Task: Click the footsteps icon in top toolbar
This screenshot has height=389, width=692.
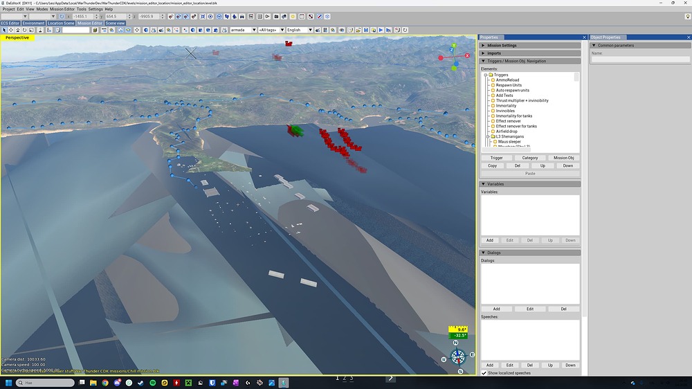Action: click(226, 17)
